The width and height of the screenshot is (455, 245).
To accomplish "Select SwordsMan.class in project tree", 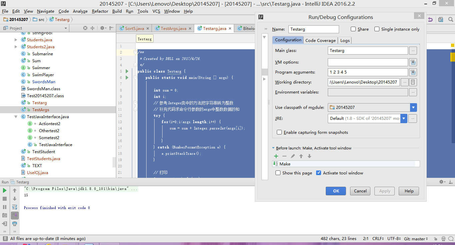I will [43, 89].
